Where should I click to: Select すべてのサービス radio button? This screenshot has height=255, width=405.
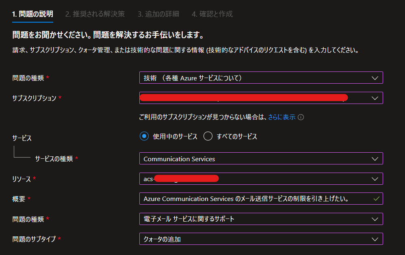[208, 136]
